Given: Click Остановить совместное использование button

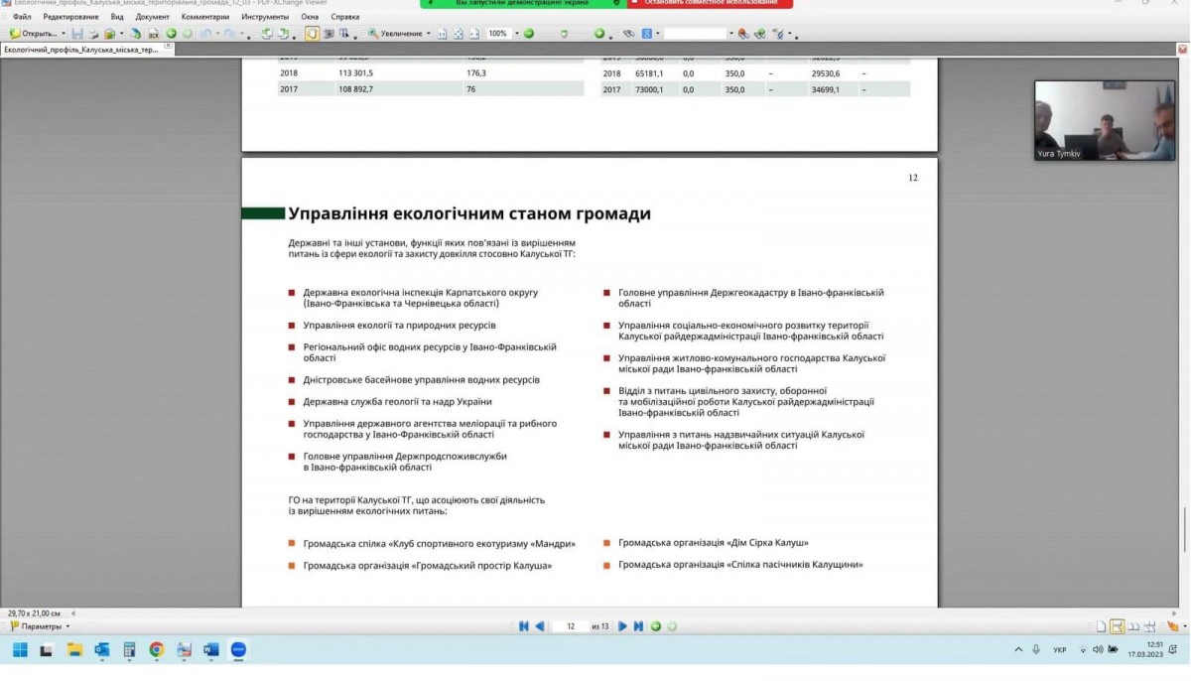Looking at the screenshot, I should click(x=711, y=3).
